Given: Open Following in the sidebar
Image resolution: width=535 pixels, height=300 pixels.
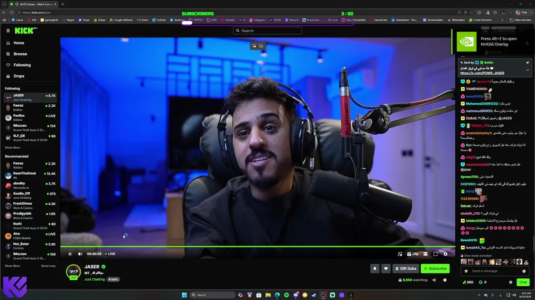Looking at the screenshot, I should (22, 65).
